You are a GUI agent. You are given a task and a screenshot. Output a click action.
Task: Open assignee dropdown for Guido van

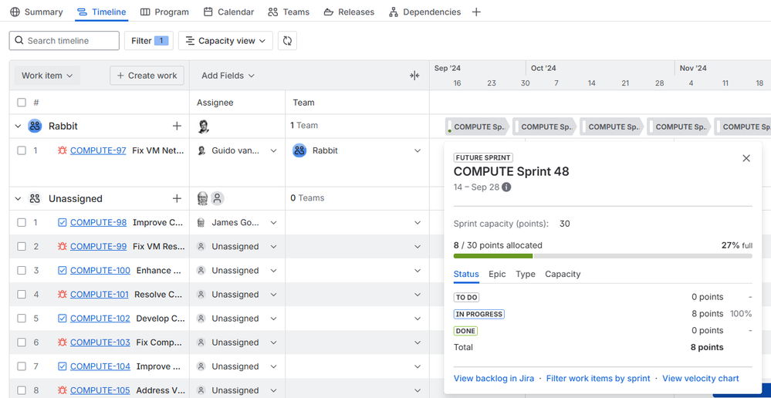[x=274, y=150]
